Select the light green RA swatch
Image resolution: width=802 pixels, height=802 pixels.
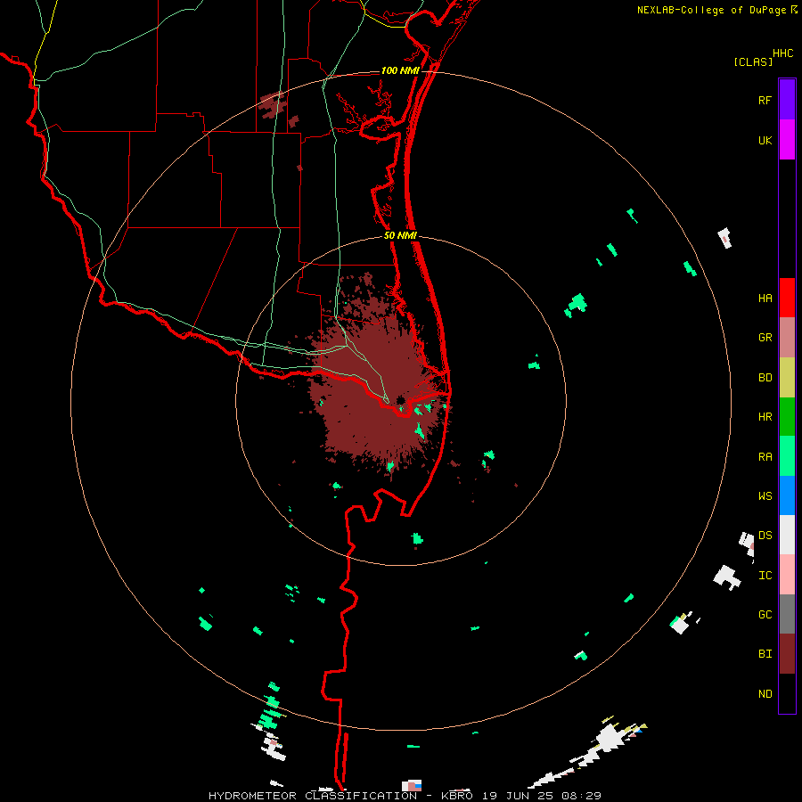click(x=787, y=456)
